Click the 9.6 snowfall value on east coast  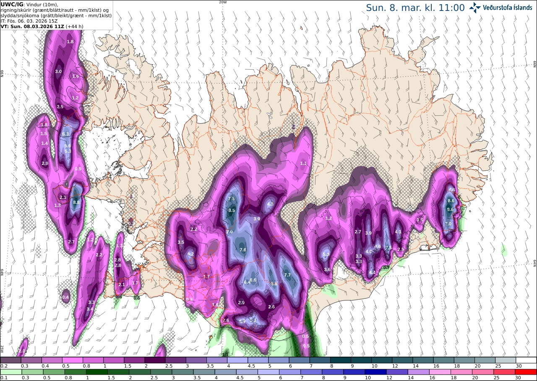point(451,209)
